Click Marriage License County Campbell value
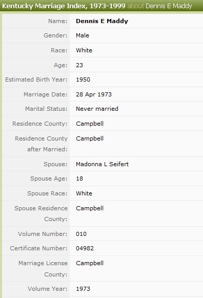203x298 pixels. click(x=90, y=263)
